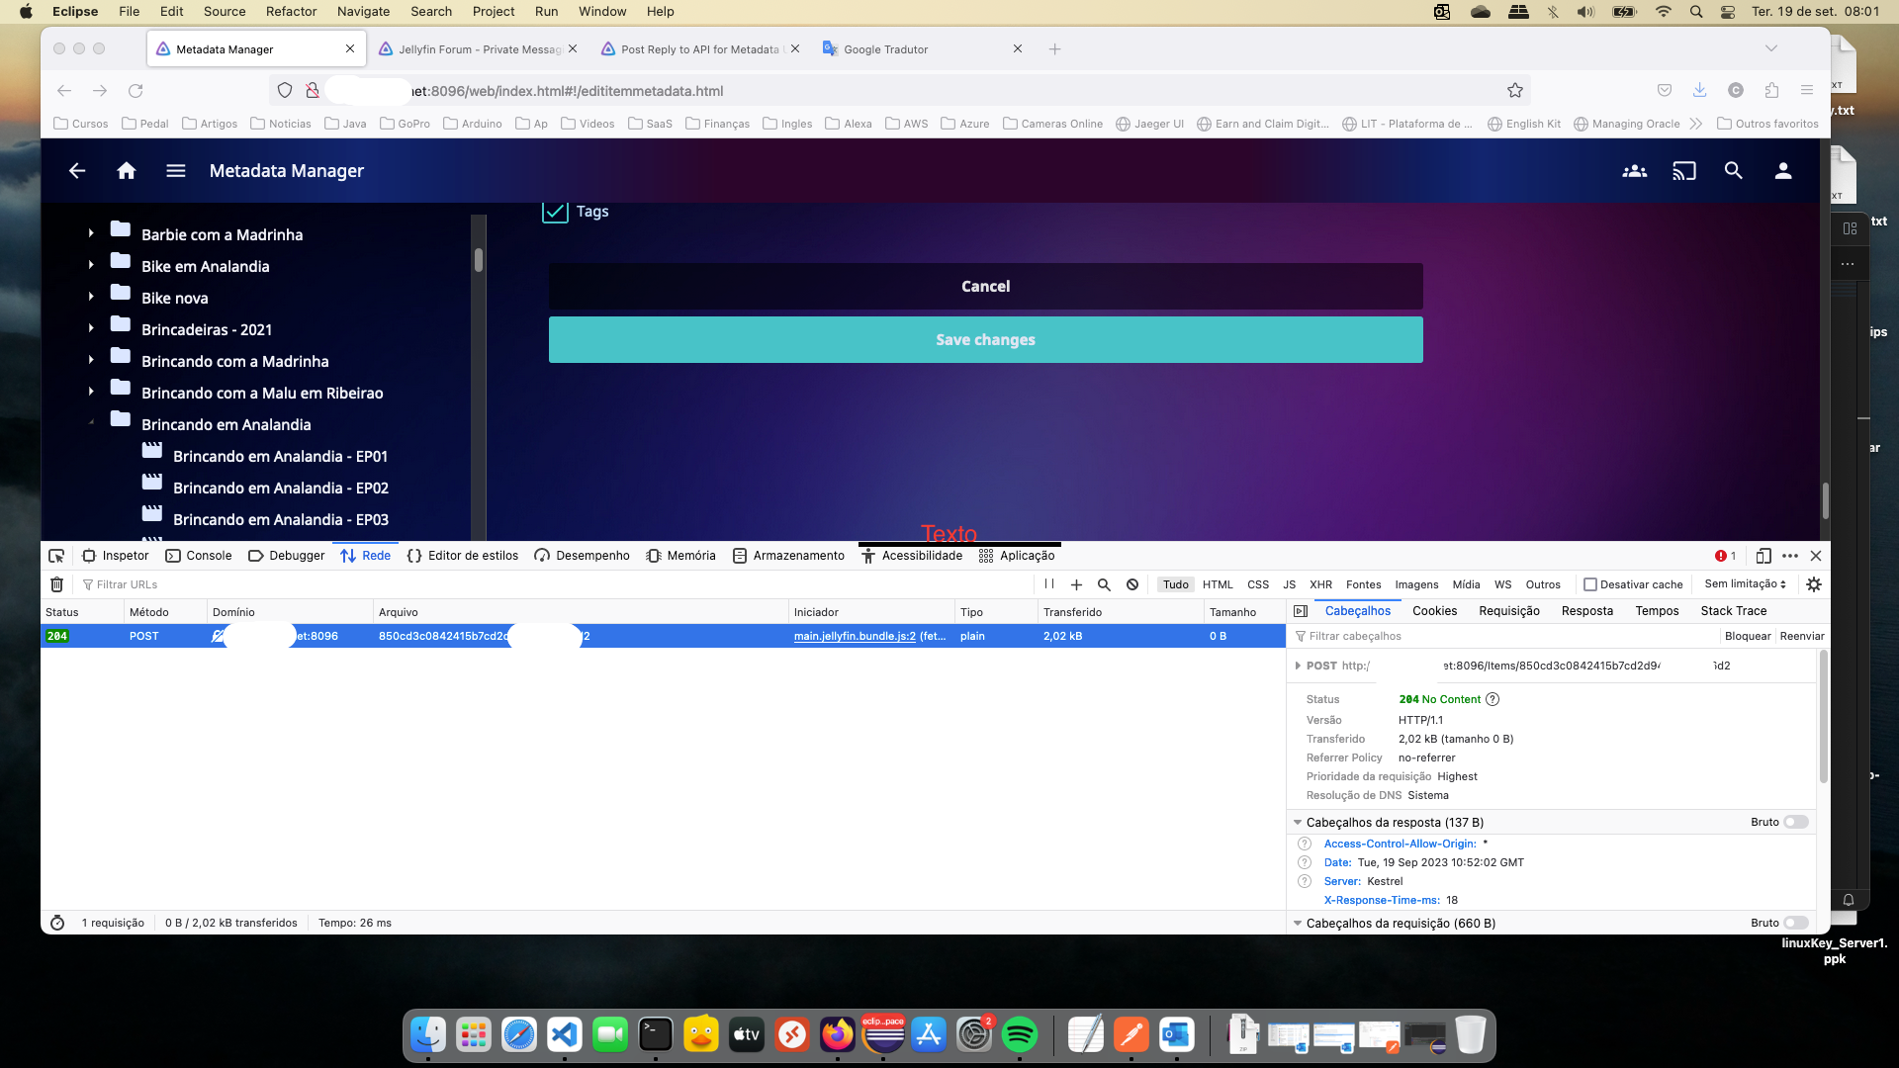Click the cast to device icon
Image resolution: width=1899 pixels, height=1068 pixels.
[x=1683, y=171]
